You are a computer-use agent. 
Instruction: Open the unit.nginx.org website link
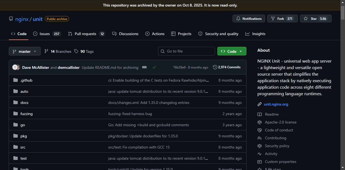tap(276, 104)
